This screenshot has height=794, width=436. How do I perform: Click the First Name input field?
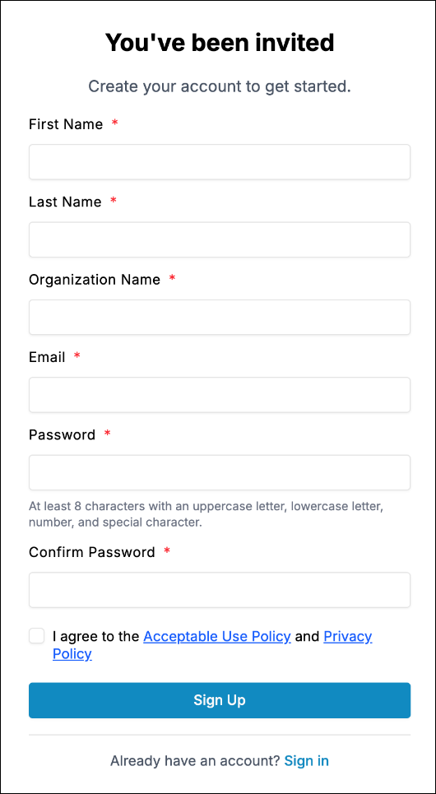point(220,162)
